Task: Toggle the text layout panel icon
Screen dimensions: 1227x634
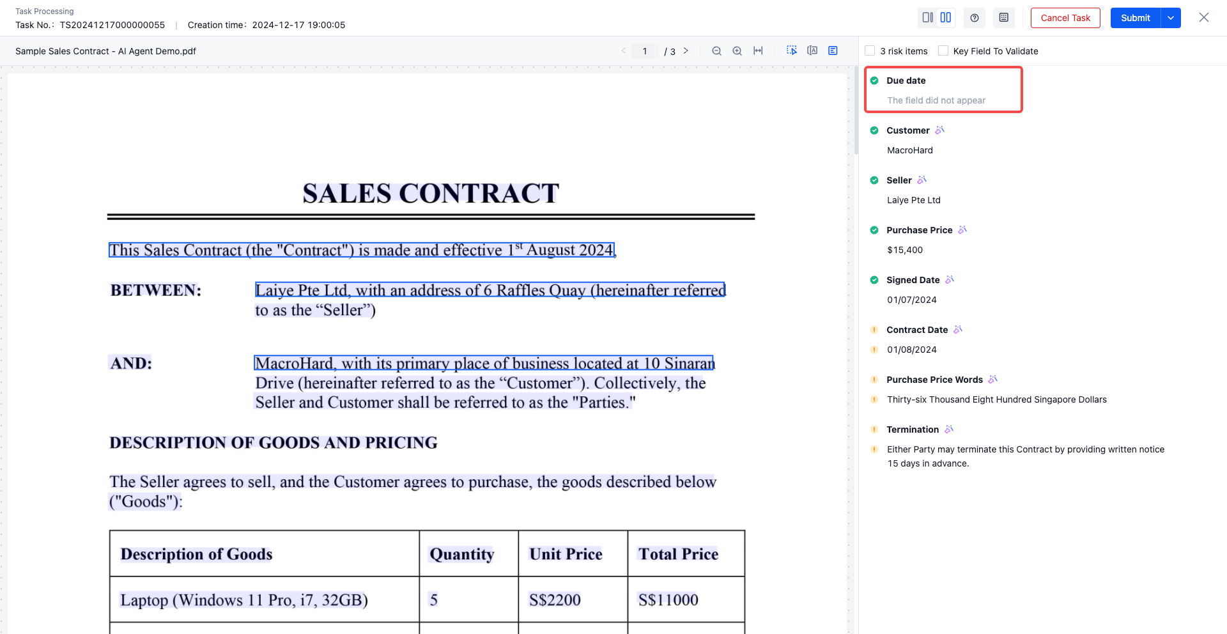Action: point(833,50)
